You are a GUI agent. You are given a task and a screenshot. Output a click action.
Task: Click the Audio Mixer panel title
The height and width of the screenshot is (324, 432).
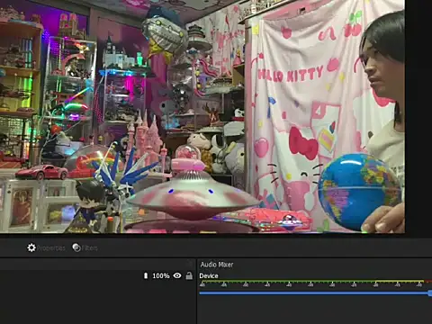(217, 265)
